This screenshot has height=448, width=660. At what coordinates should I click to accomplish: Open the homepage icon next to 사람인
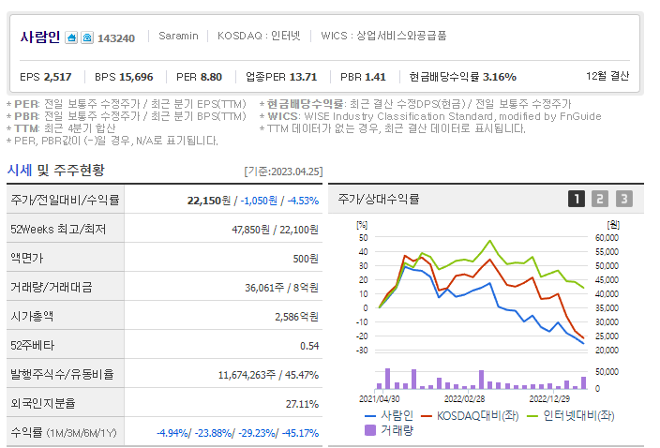[x=71, y=37]
